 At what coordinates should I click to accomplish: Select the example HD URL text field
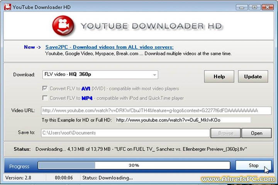click(x=183, y=120)
